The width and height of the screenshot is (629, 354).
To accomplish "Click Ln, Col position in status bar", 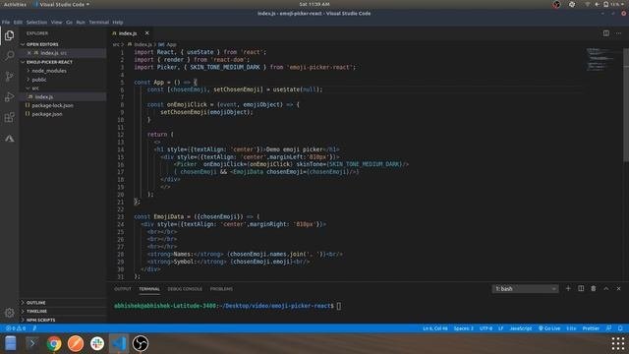I will coord(434,328).
